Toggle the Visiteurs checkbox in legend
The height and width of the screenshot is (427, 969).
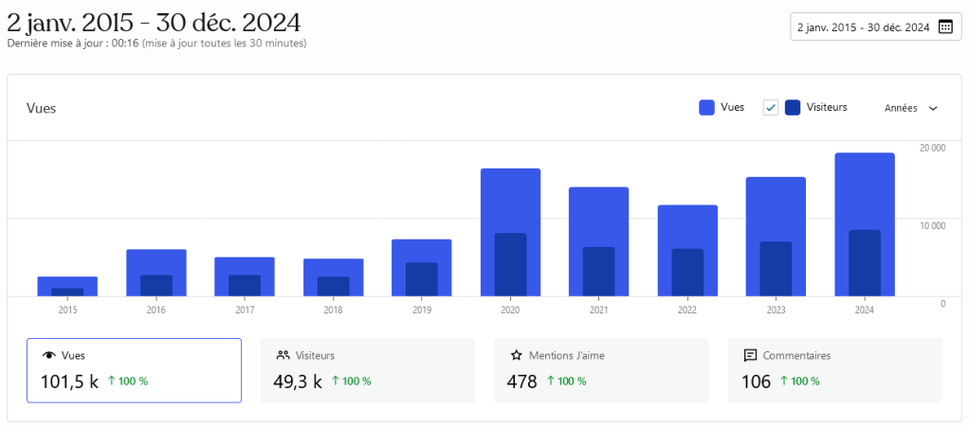tap(771, 108)
